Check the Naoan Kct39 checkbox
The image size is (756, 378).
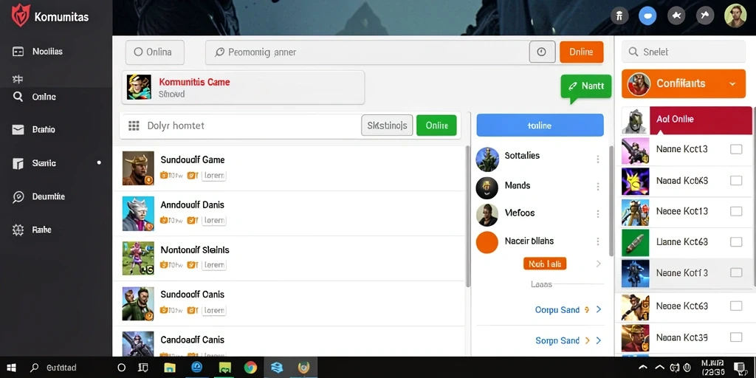click(736, 337)
